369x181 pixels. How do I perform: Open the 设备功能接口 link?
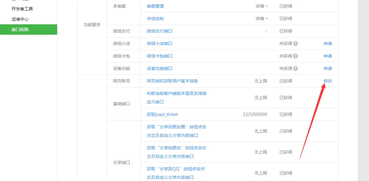pyautogui.click(x=160, y=68)
